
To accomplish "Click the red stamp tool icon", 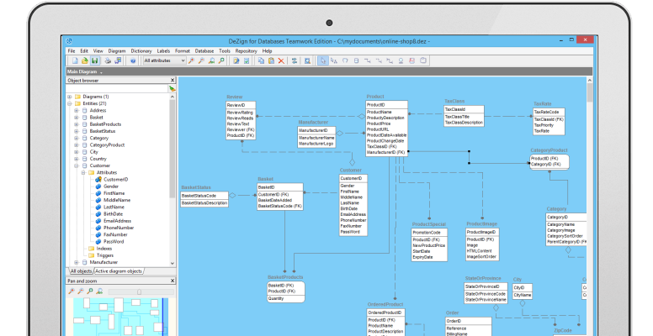I will (411, 60).
